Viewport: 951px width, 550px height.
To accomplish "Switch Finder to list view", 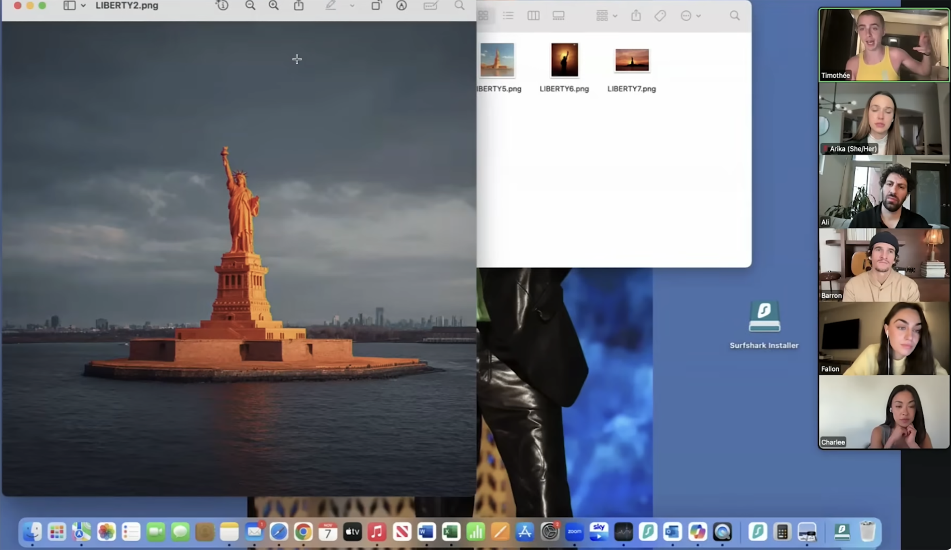I will point(508,16).
